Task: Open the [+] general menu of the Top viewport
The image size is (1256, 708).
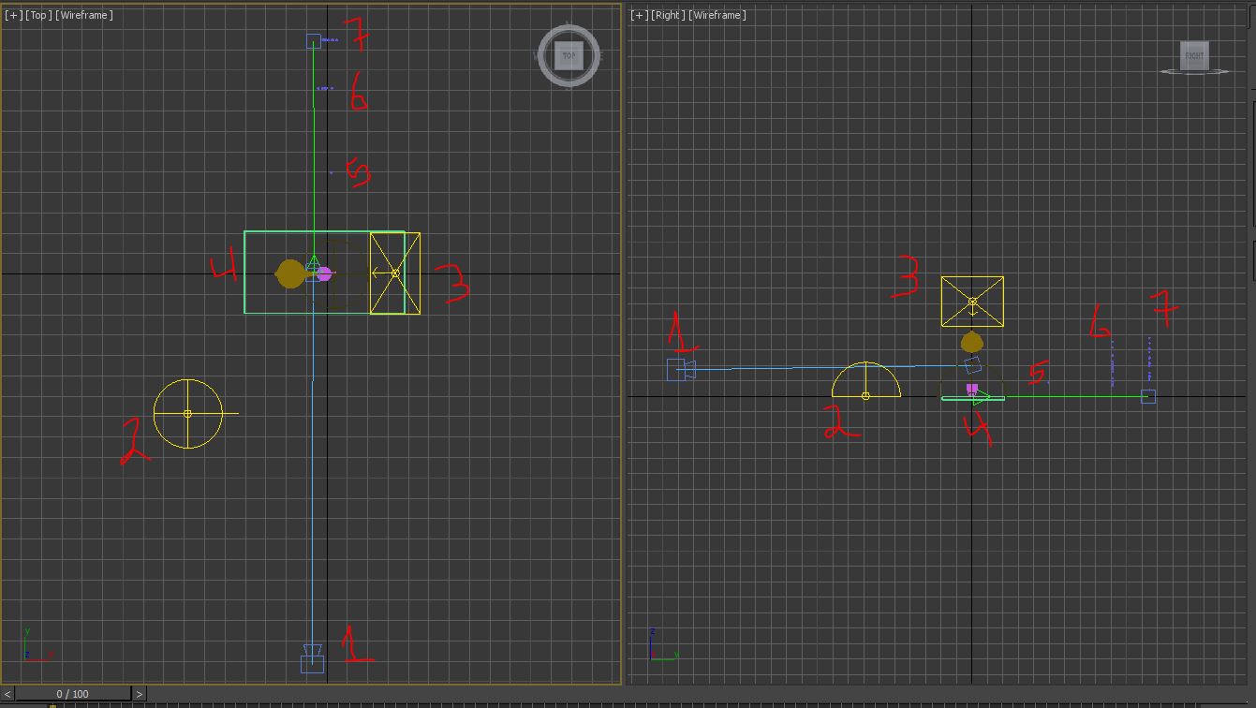Action: (14, 15)
